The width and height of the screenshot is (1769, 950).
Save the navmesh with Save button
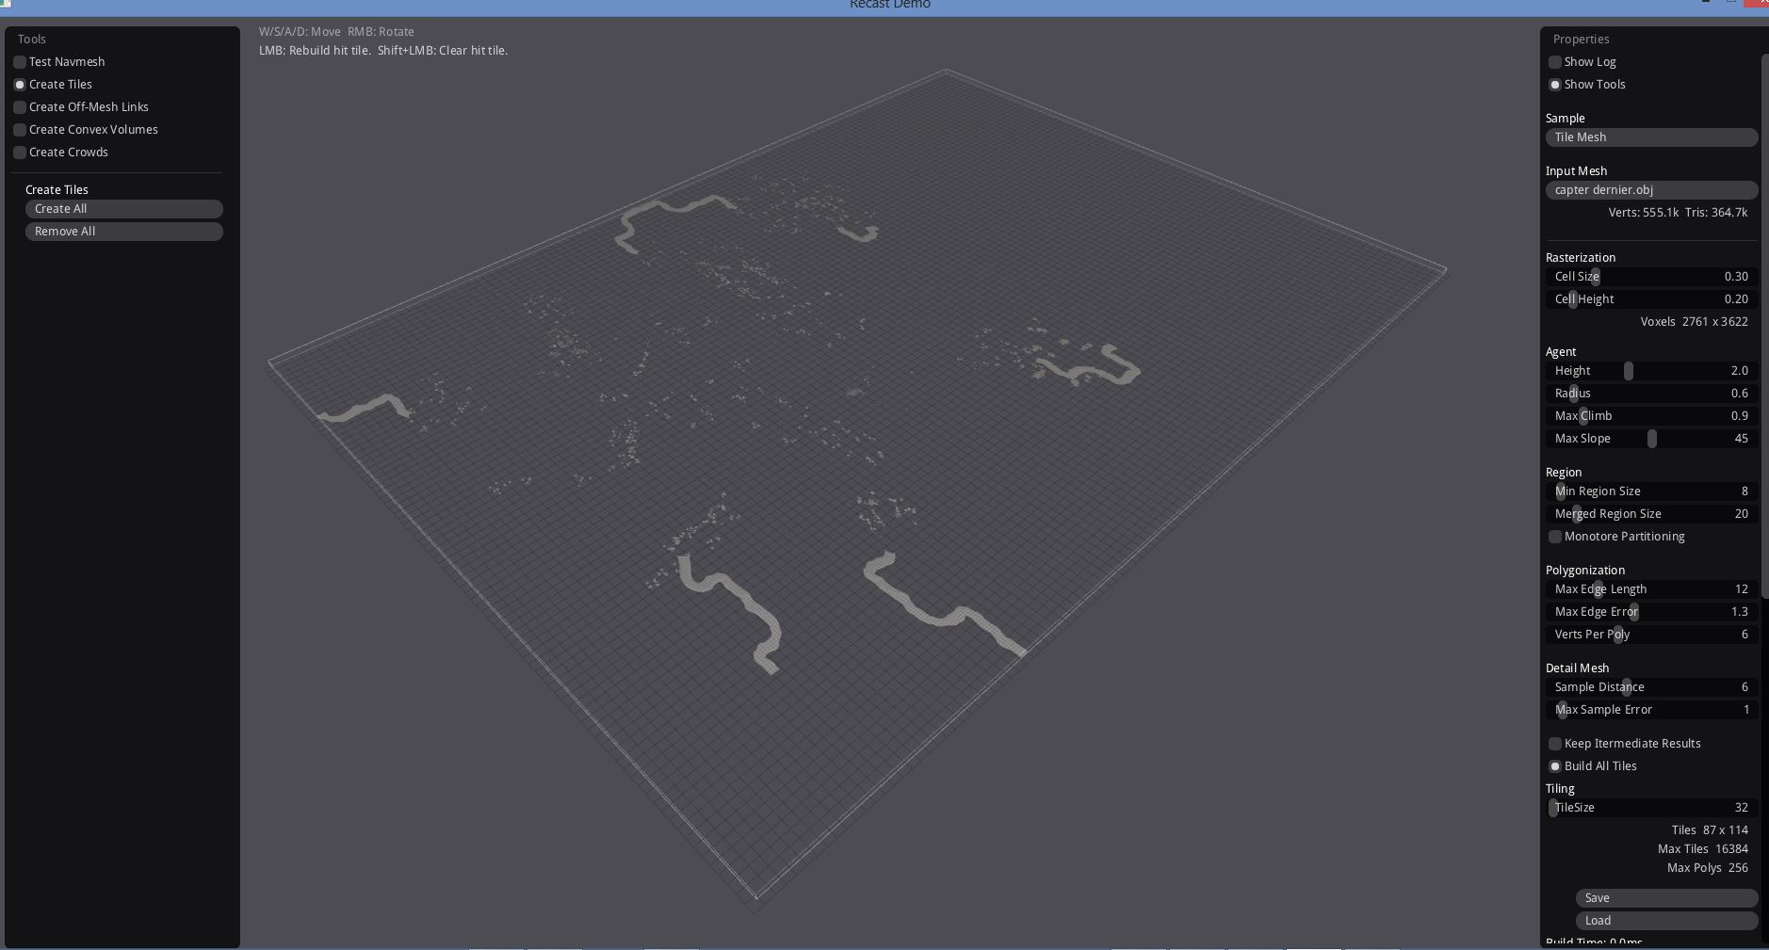click(x=1666, y=898)
